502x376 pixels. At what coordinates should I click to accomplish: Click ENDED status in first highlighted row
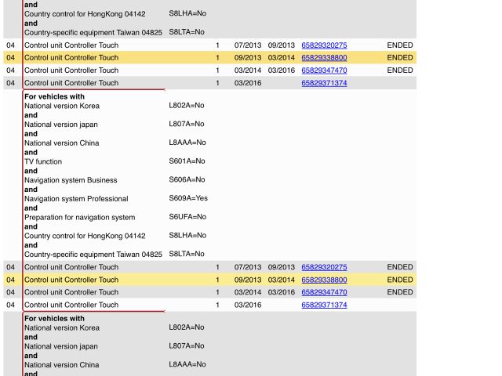click(399, 58)
